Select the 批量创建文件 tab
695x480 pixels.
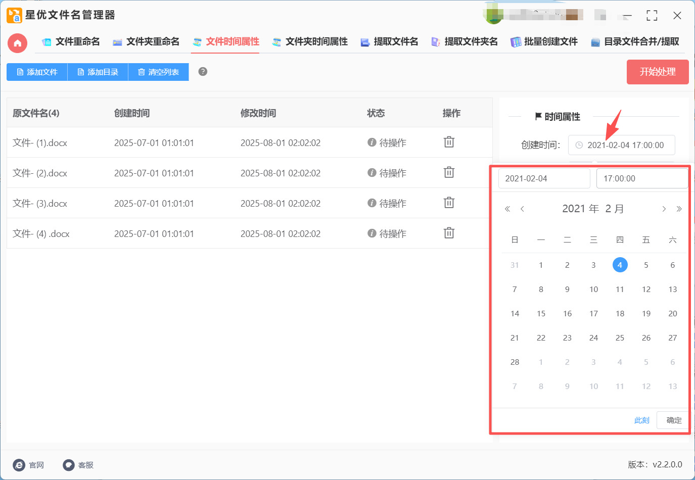tap(544, 42)
